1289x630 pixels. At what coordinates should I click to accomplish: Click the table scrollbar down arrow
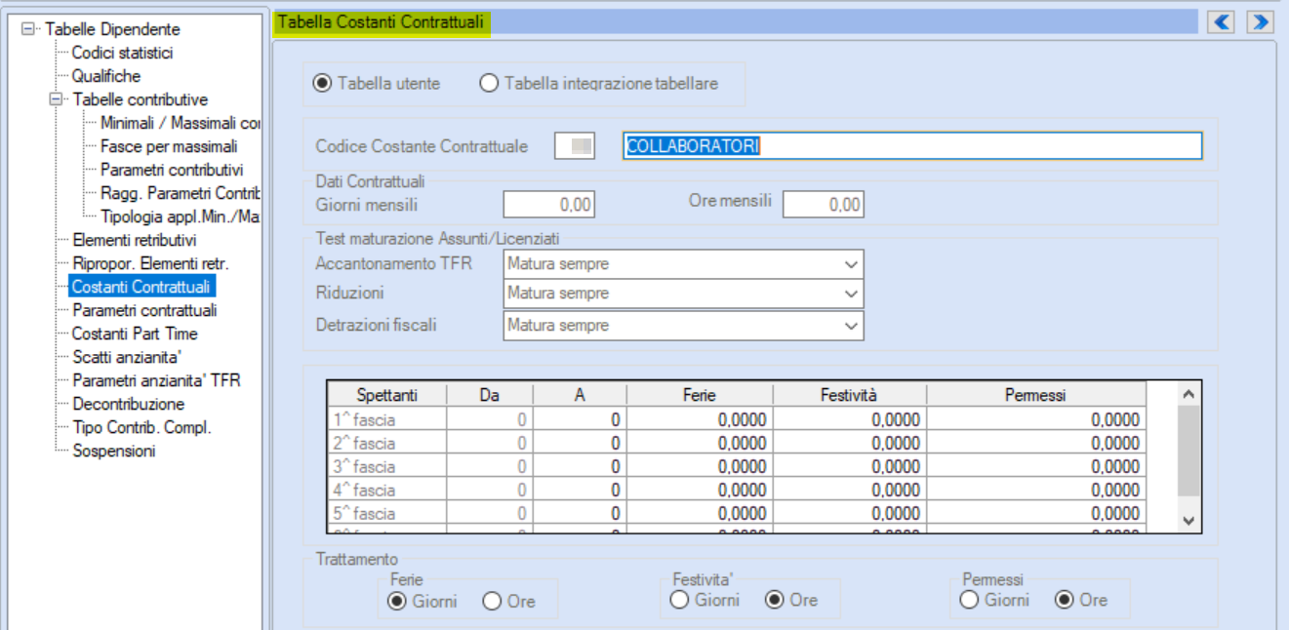[1188, 521]
